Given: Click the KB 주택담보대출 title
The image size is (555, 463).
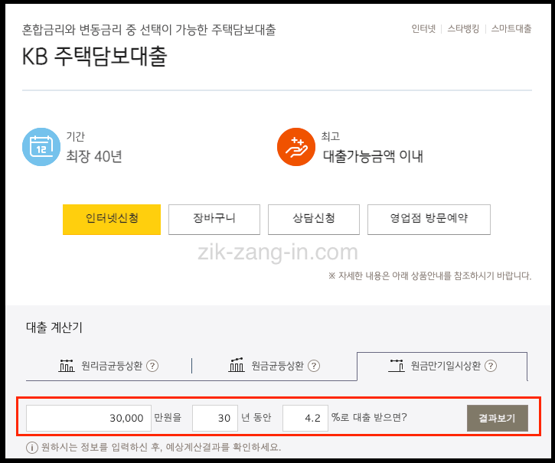Looking at the screenshot, I should coord(94,57).
